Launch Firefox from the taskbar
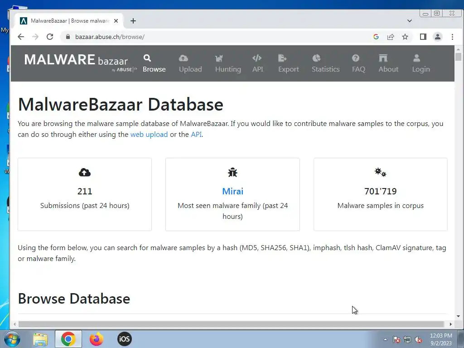464x348 pixels. pos(97,339)
